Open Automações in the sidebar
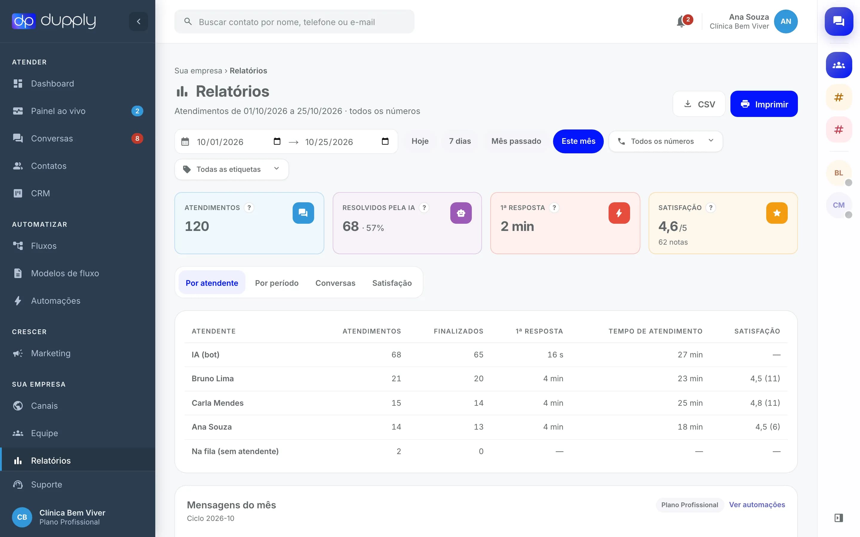This screenshot has width=860, height=537. coord(78,301)
